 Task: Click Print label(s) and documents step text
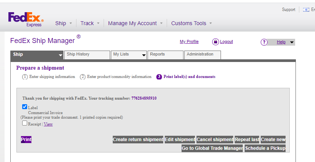pyautogui.click(x=190, y=77)
